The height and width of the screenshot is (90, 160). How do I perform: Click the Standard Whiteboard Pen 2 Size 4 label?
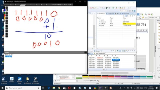pos(62,5)
